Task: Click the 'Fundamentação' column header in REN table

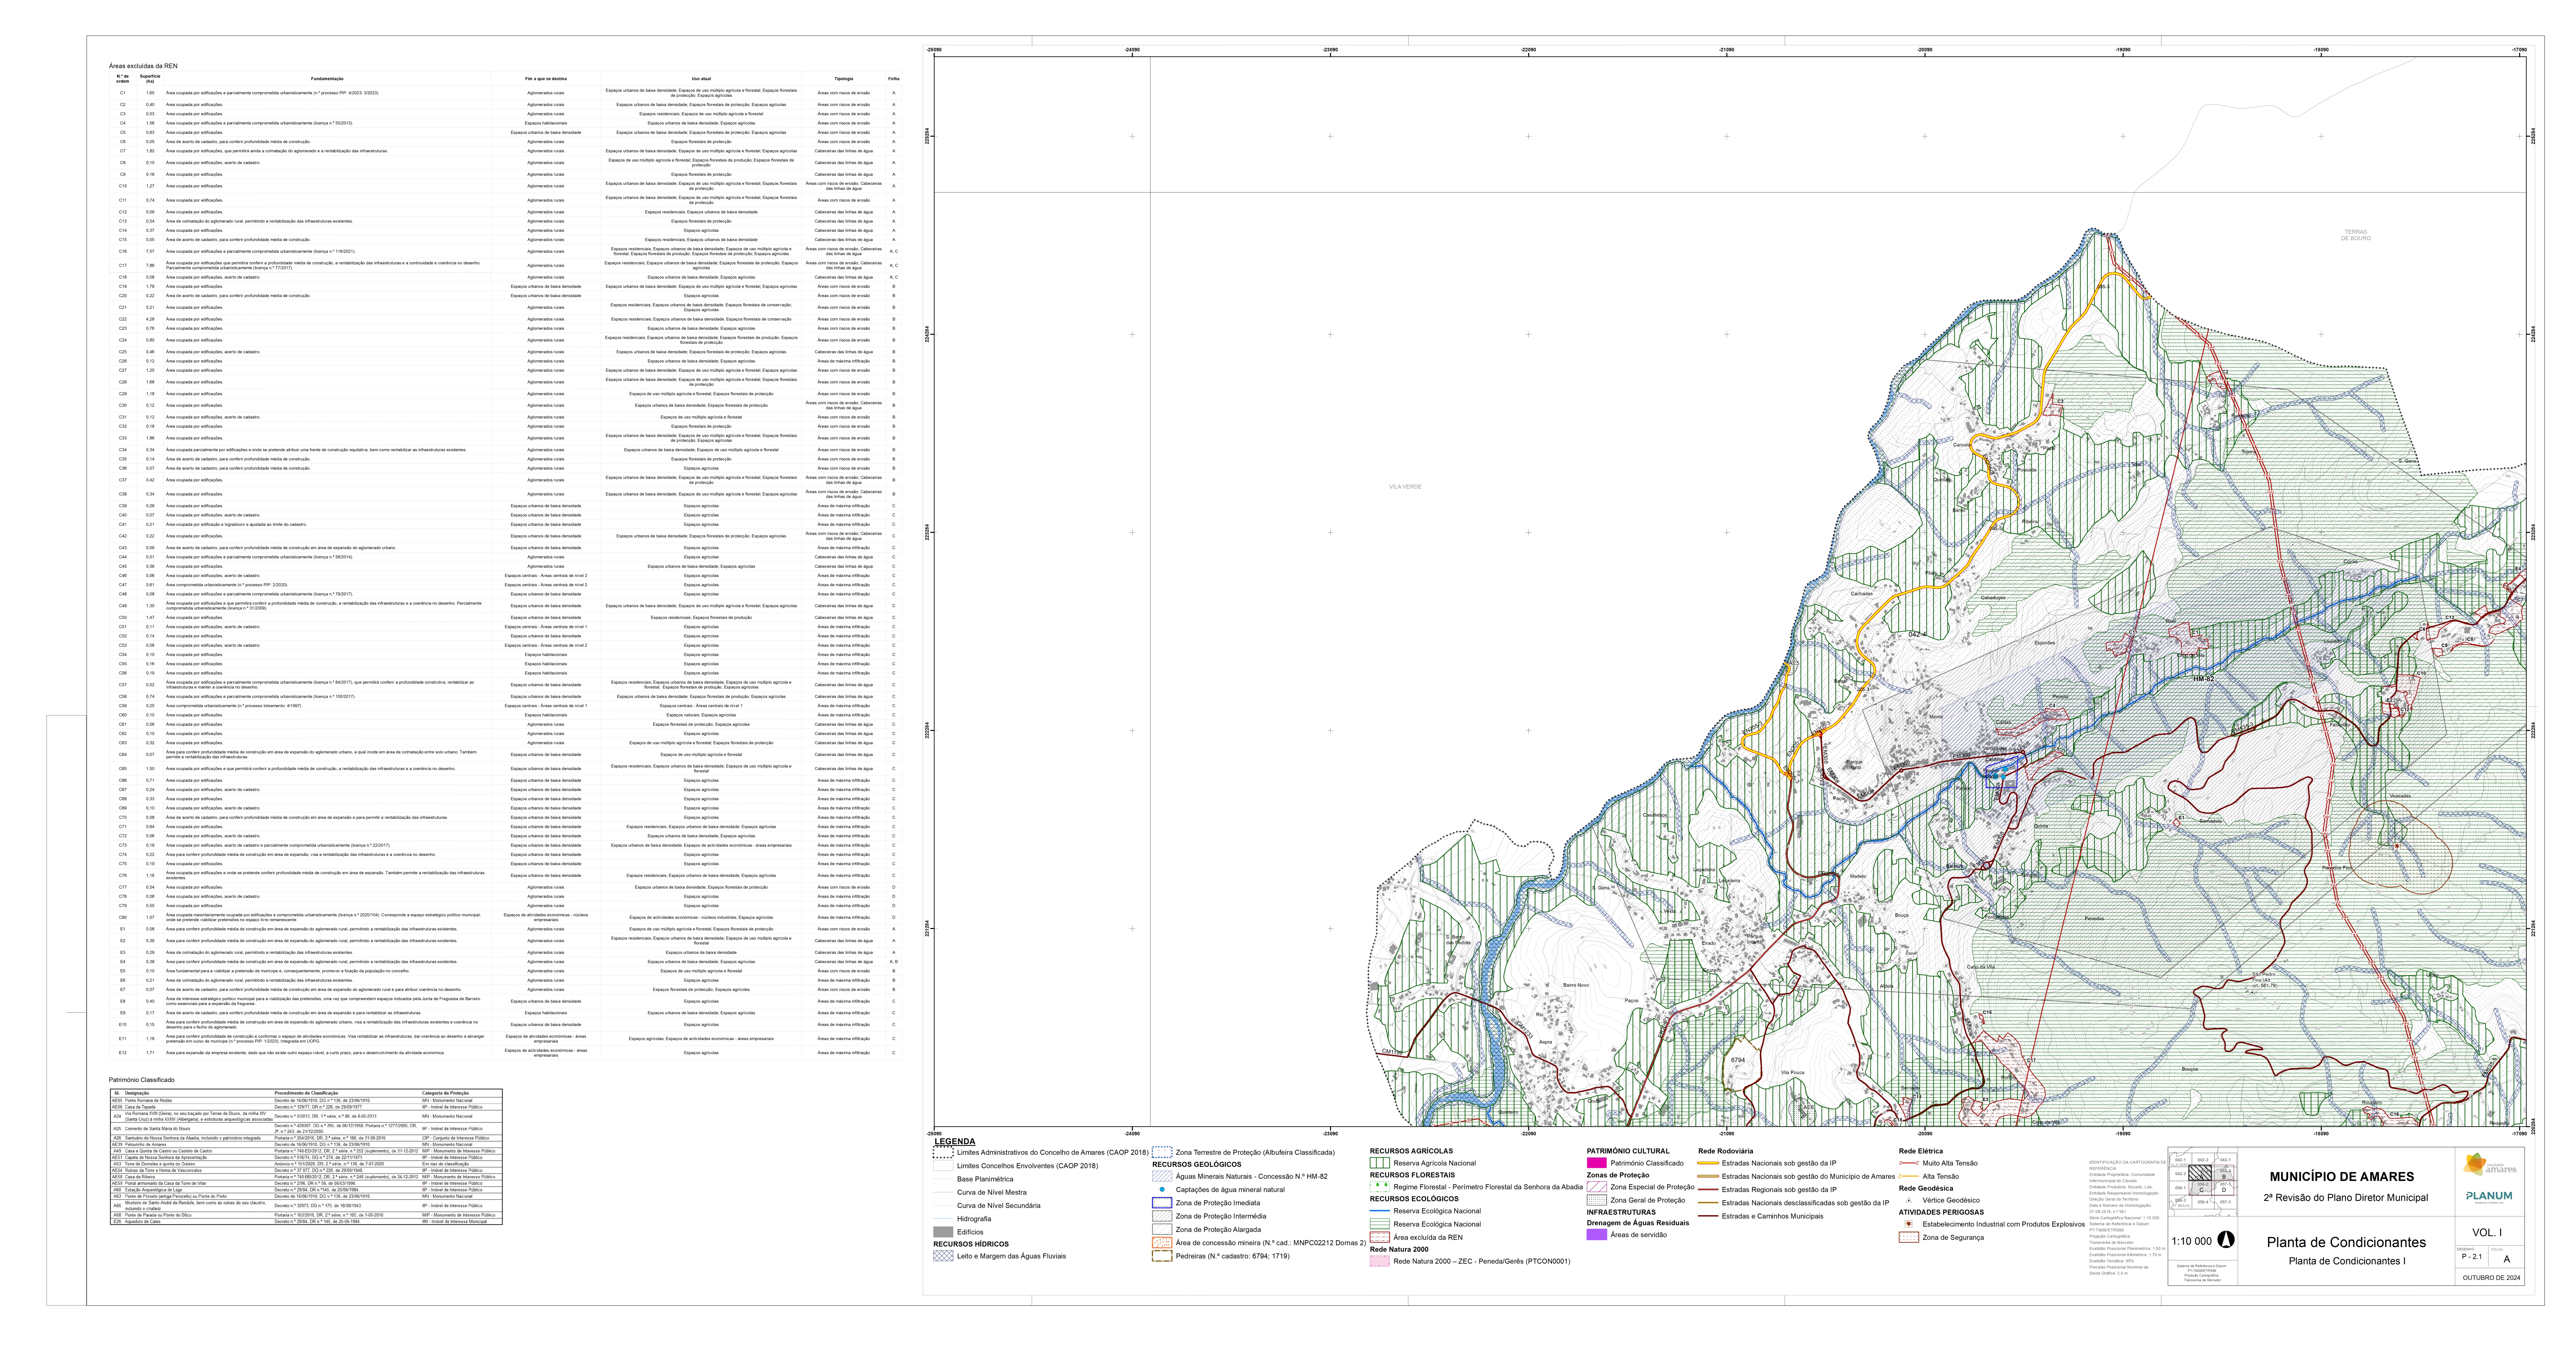Action: point(327,79)
